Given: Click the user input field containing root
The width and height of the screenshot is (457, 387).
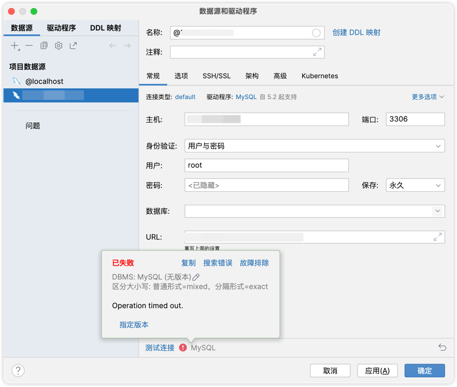Looking at the screenshot, I should point(266,165).
